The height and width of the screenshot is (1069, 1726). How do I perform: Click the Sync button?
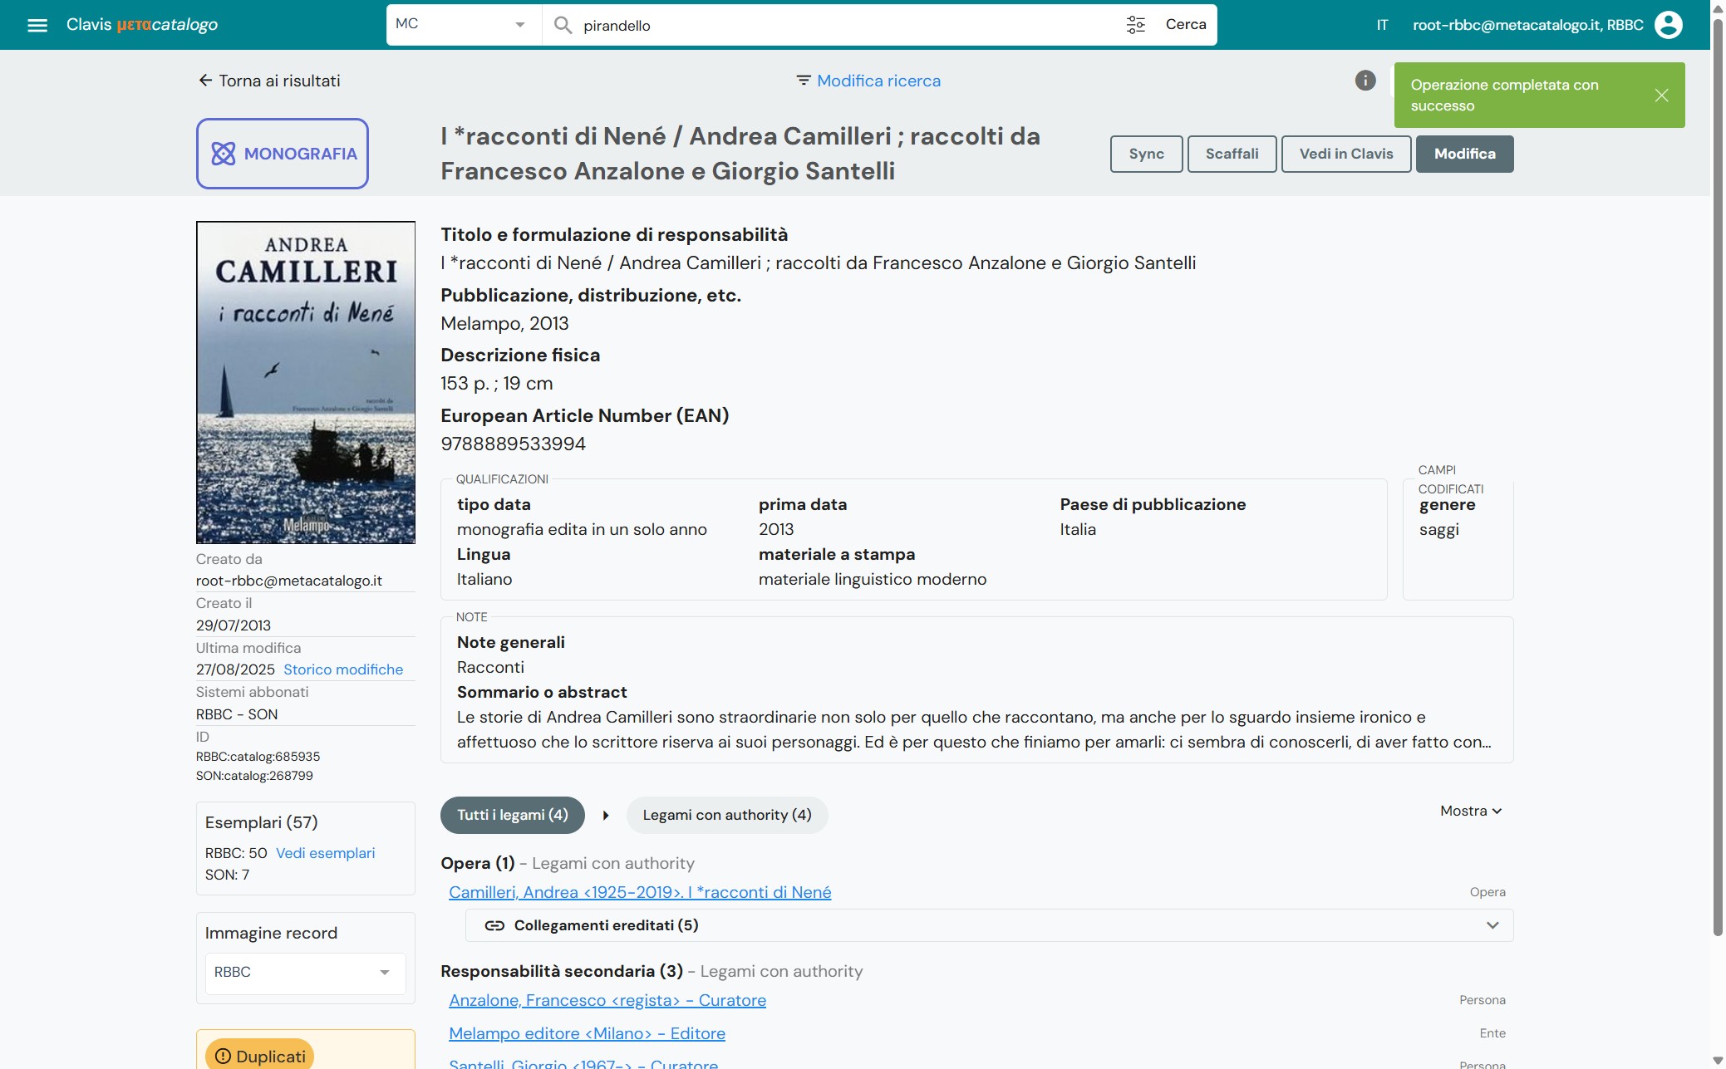click(1146, 154)
